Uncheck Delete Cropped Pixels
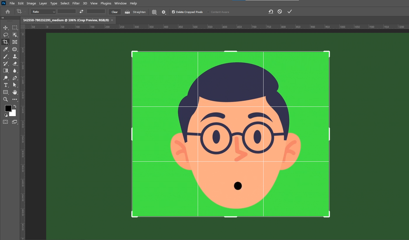The width and height of the screenshot is (409, 240). [x=173, y=12]
